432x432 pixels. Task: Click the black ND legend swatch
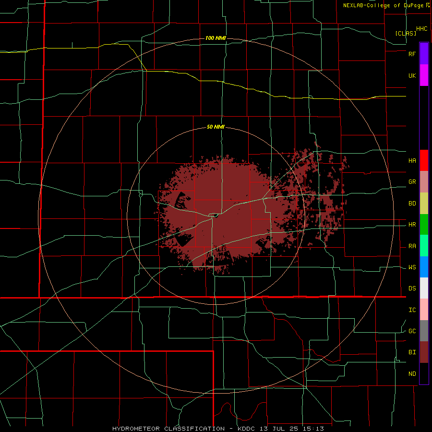[424, 373]
